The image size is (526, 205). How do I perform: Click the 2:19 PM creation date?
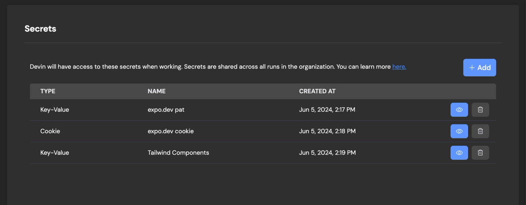pos(327,153)
